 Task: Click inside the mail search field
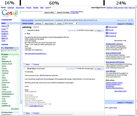[31, 13]
